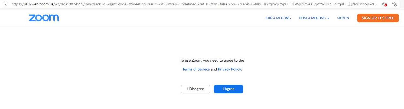
Task: Select the Host a Meeting menu label
Action: click(312, 18)
